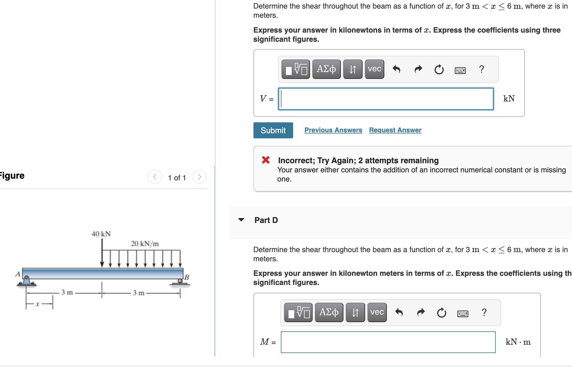This screenshot has height=367, width=572.
Task: Insert square root template in Part D
Action: click(298, 312)
